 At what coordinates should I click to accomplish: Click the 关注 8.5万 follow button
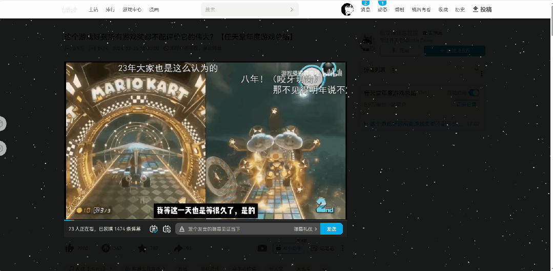pyautogui.click(x=455, y=51)
